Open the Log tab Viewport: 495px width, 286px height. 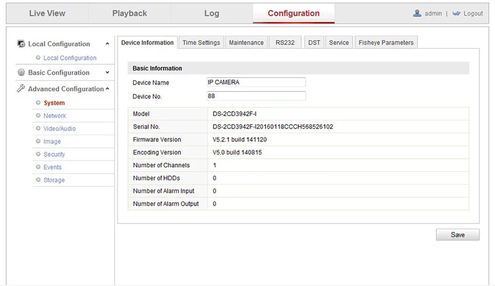(x=212, y=13)
